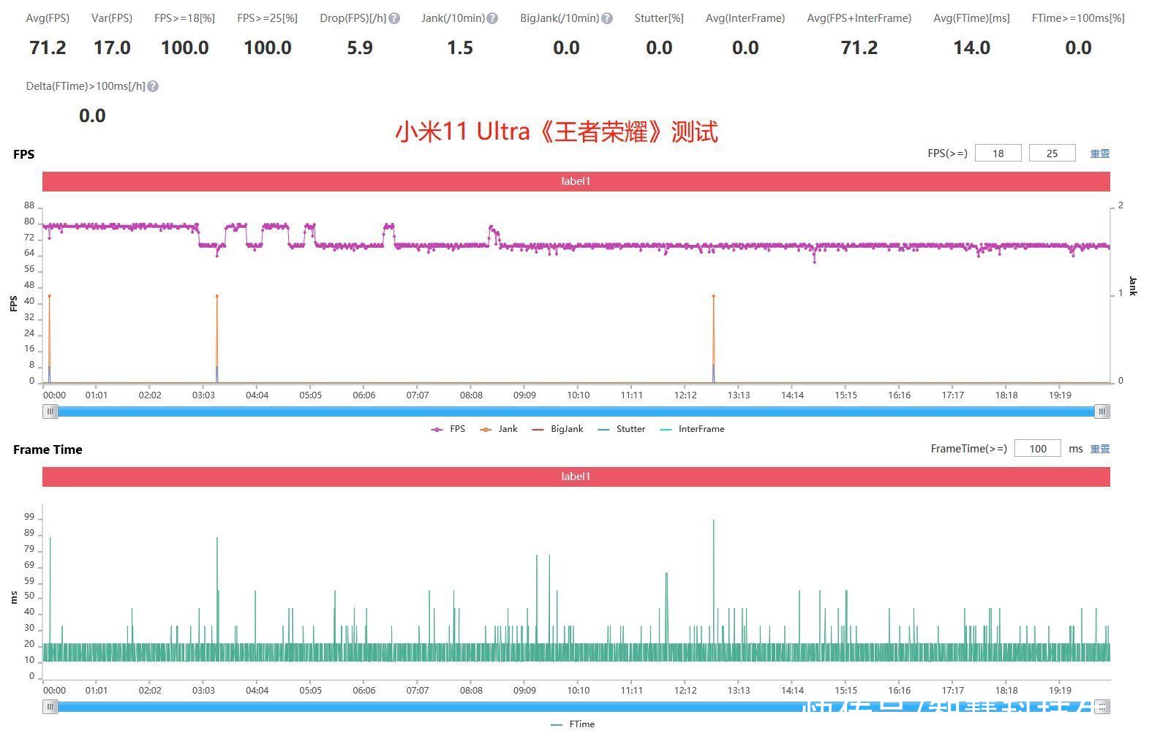The height and width of the screenshot is (736, 1149).
Task: Toggle FPS series in chart legend
Action: click(448, 429)
